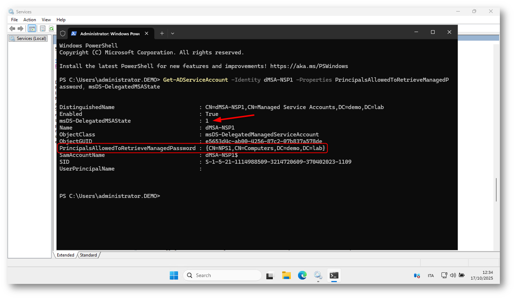Screen dimensions: 515x299
Task: Select Services (Local) in the console tree
Action: [x=28, y=38]
